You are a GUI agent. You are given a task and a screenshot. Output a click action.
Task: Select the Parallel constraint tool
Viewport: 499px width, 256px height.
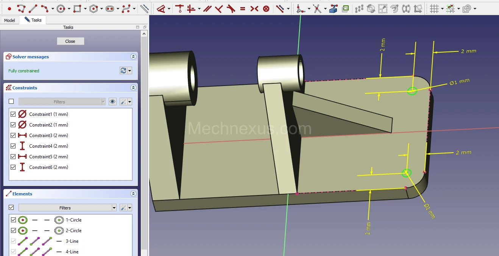click(207, 8)
